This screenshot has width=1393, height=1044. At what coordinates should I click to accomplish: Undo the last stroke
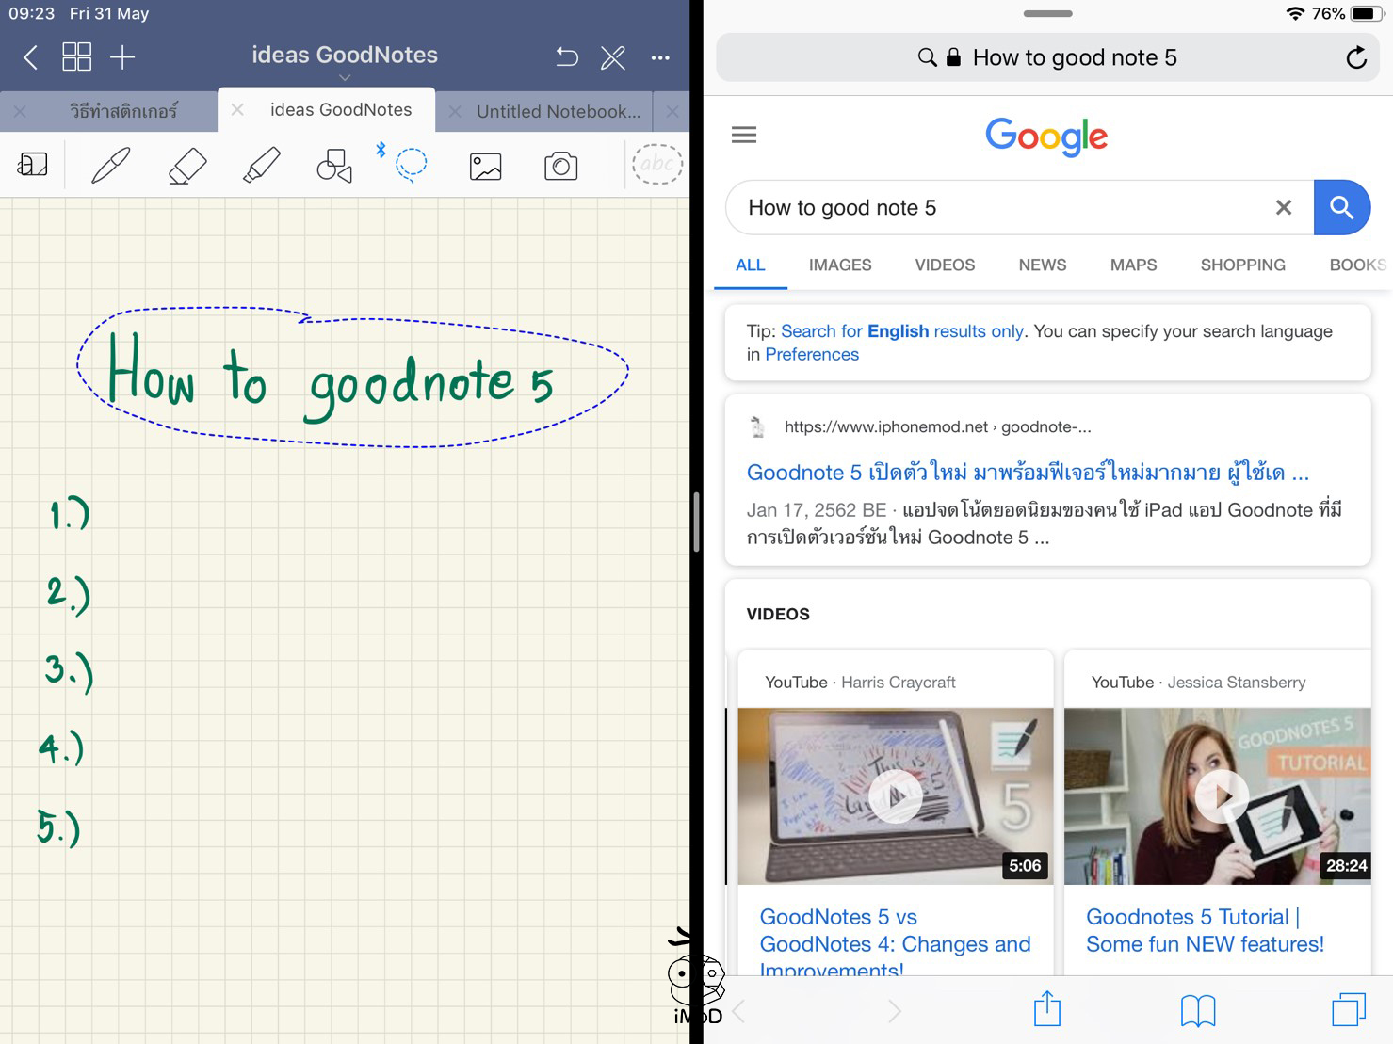point(566,57)
